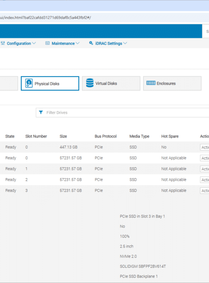Click the Physical Disks drive icon

29,83
